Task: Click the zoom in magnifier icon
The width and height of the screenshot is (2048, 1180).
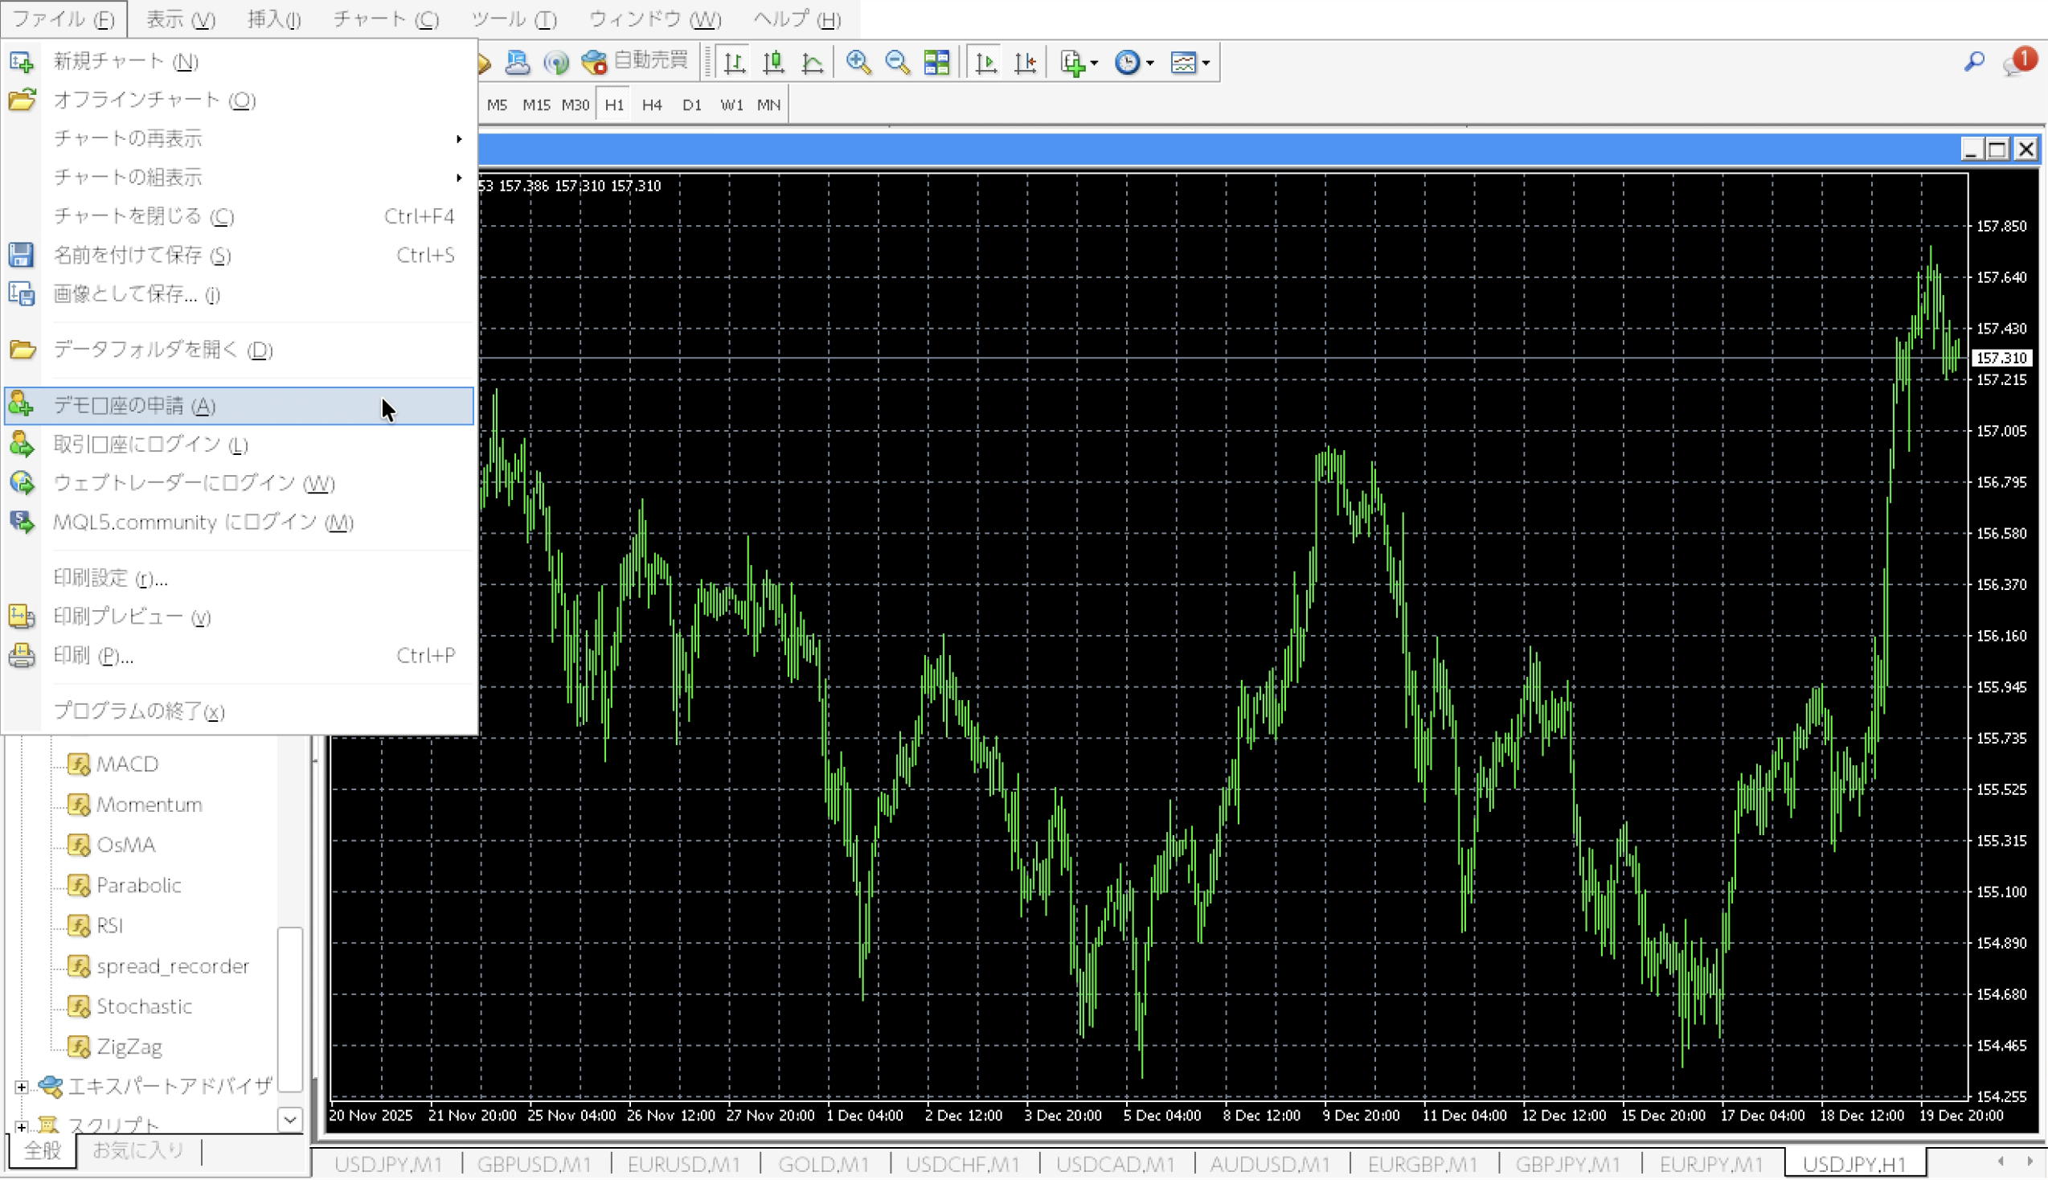Action: 858,63
